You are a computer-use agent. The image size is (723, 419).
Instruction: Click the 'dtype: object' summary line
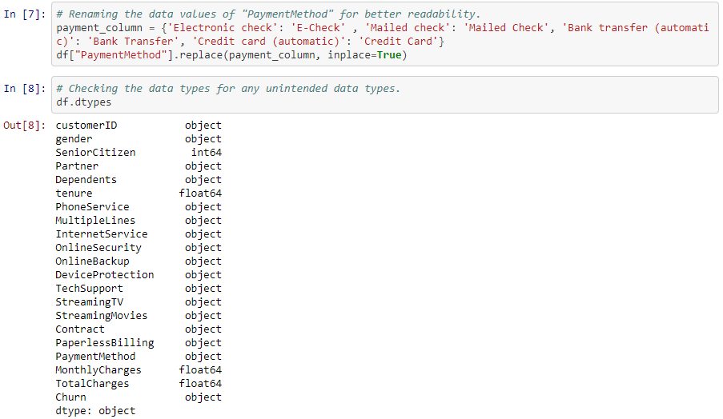(95, 411)
